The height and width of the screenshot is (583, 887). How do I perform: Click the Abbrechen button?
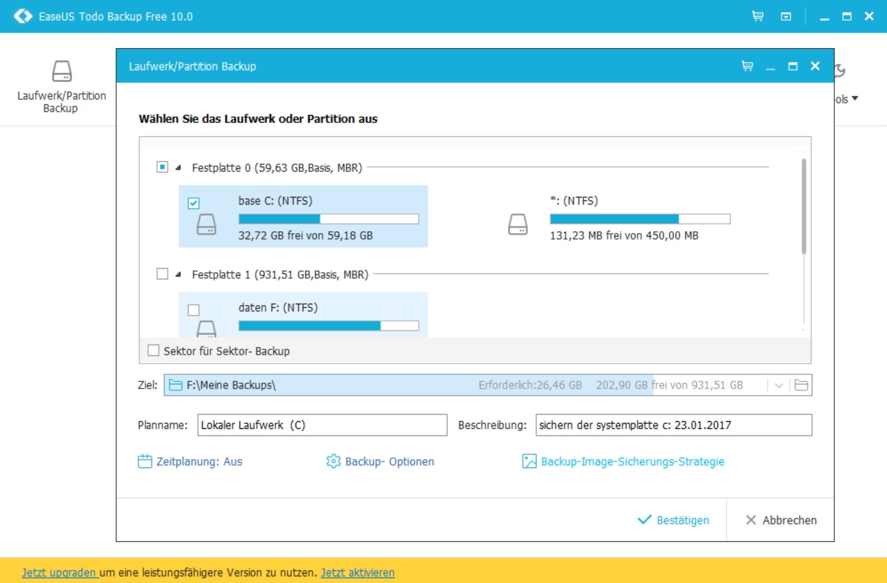781,520
